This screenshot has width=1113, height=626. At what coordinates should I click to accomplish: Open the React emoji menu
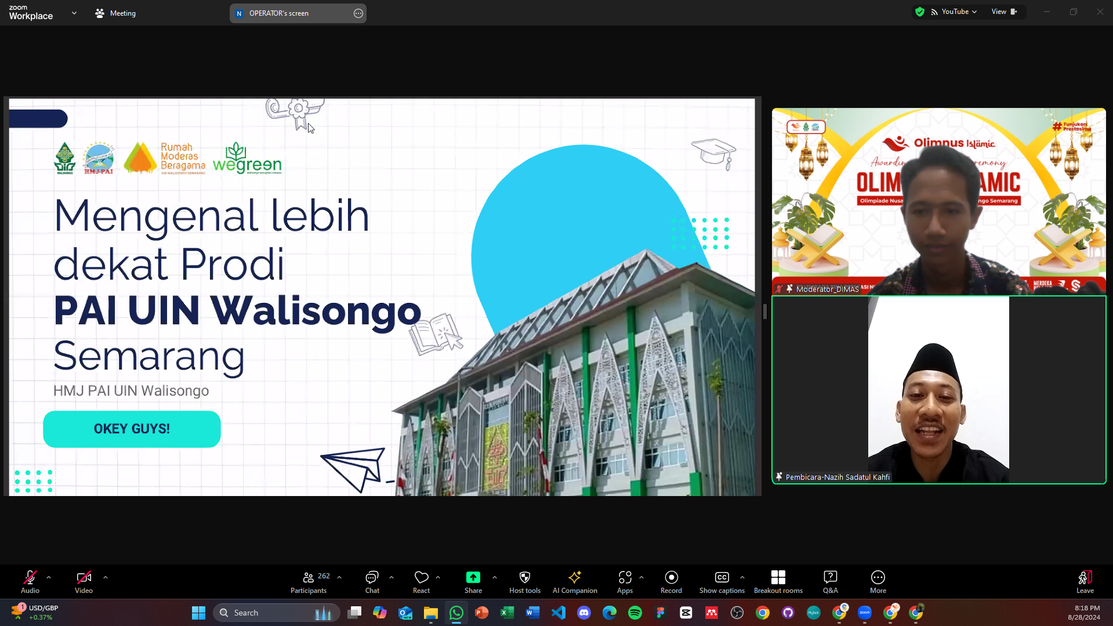(421, 582)
